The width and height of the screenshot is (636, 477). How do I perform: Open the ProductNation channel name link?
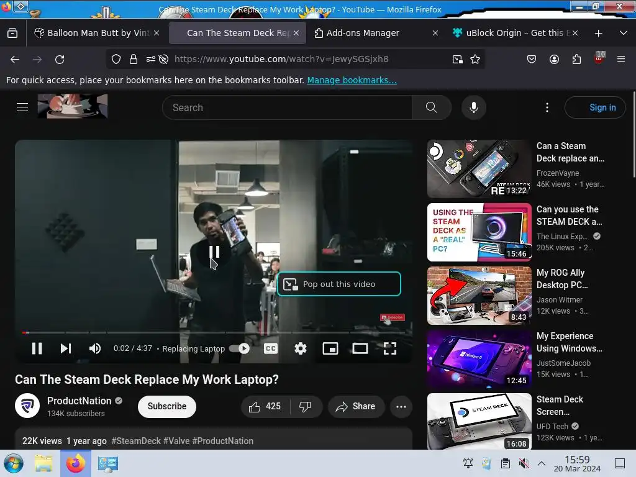pyautogui.click(x=79, y=401)
